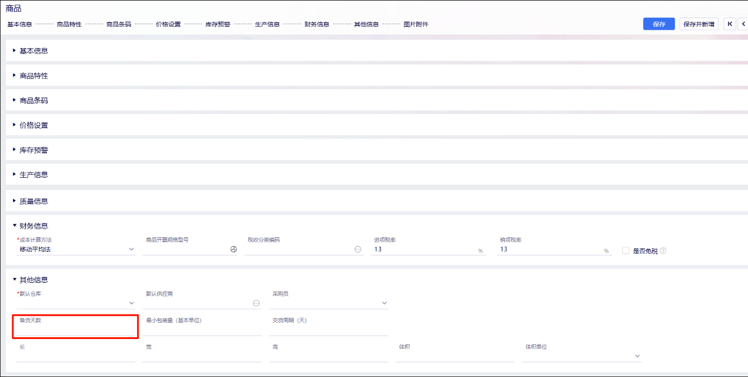
Task: Jump to 商品特性 navigation tab
Action: tap(69, 25)
